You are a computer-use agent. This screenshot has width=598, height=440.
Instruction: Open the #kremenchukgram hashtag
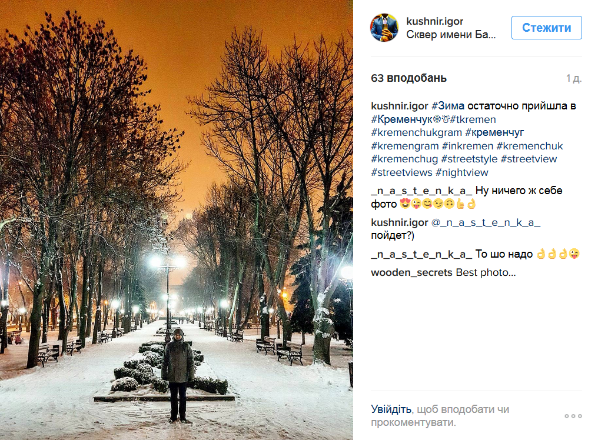(417, 133)
